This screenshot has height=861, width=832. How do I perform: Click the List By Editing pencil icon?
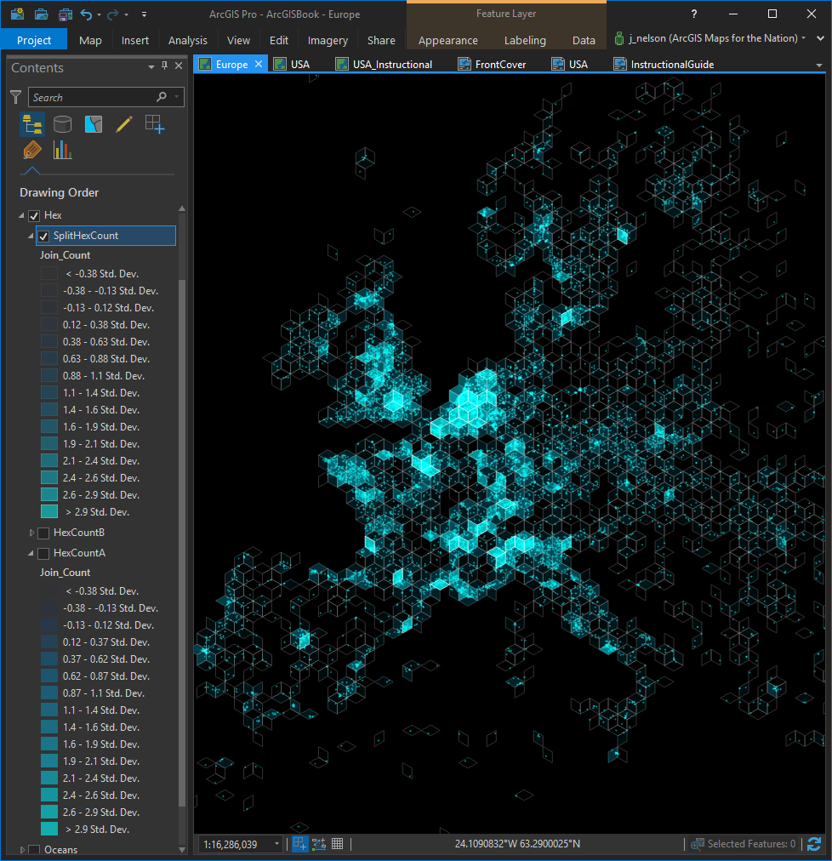tap(123, 124)
